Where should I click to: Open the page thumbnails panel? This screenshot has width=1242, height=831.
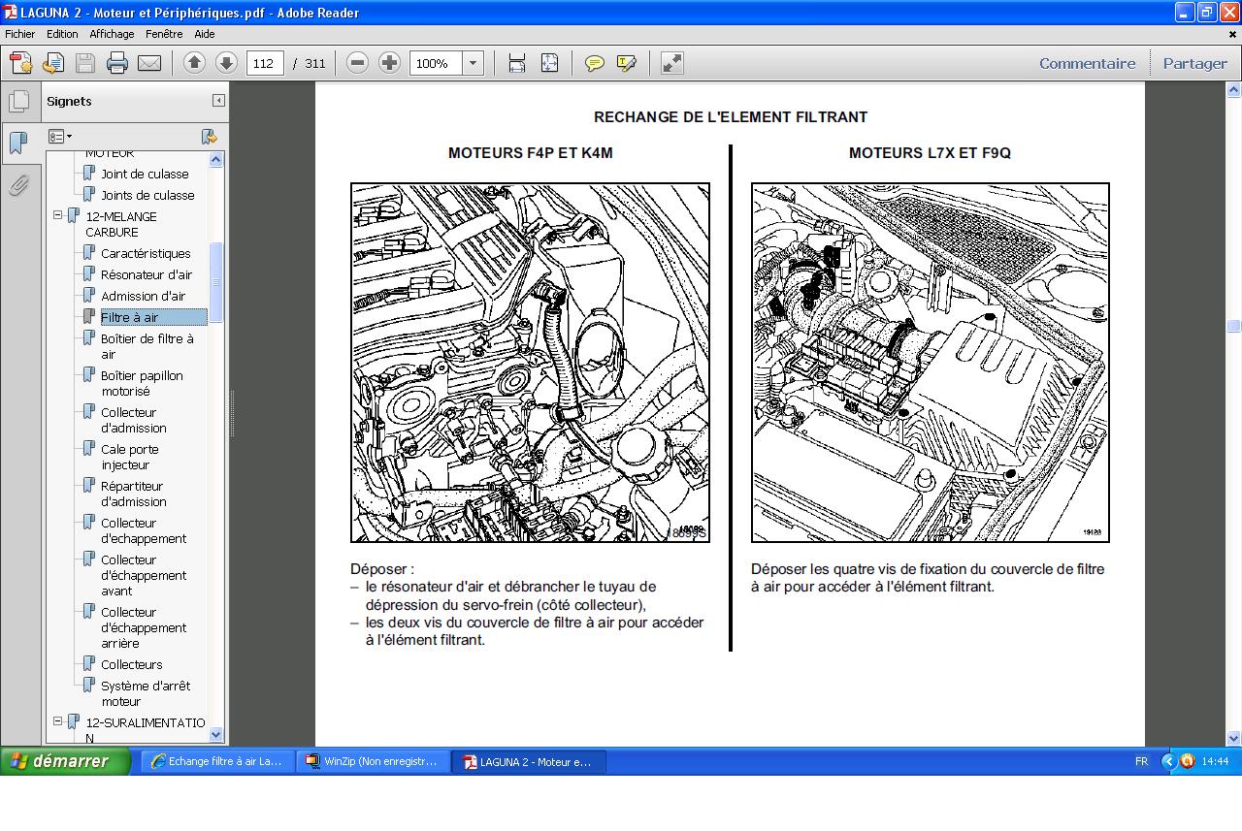(x=18, y=101)
